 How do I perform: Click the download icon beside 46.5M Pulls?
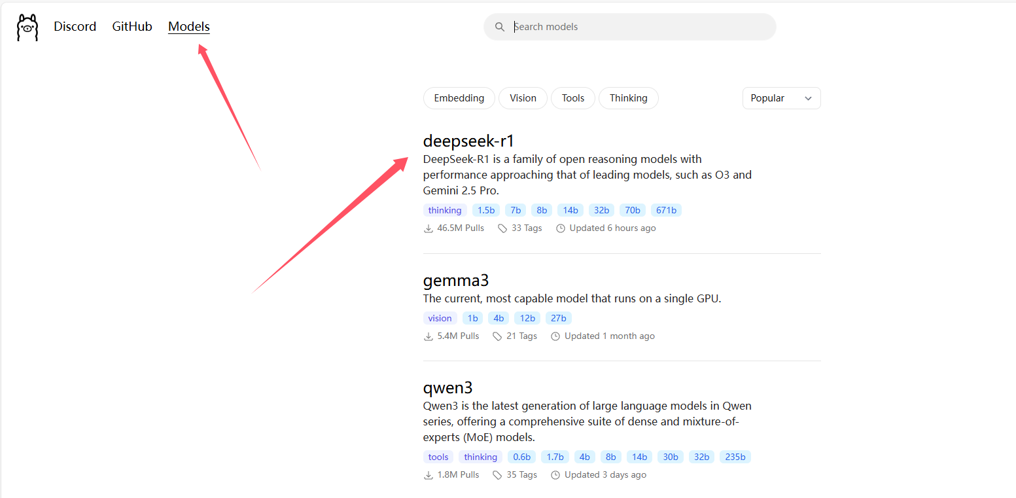[429, 228]
